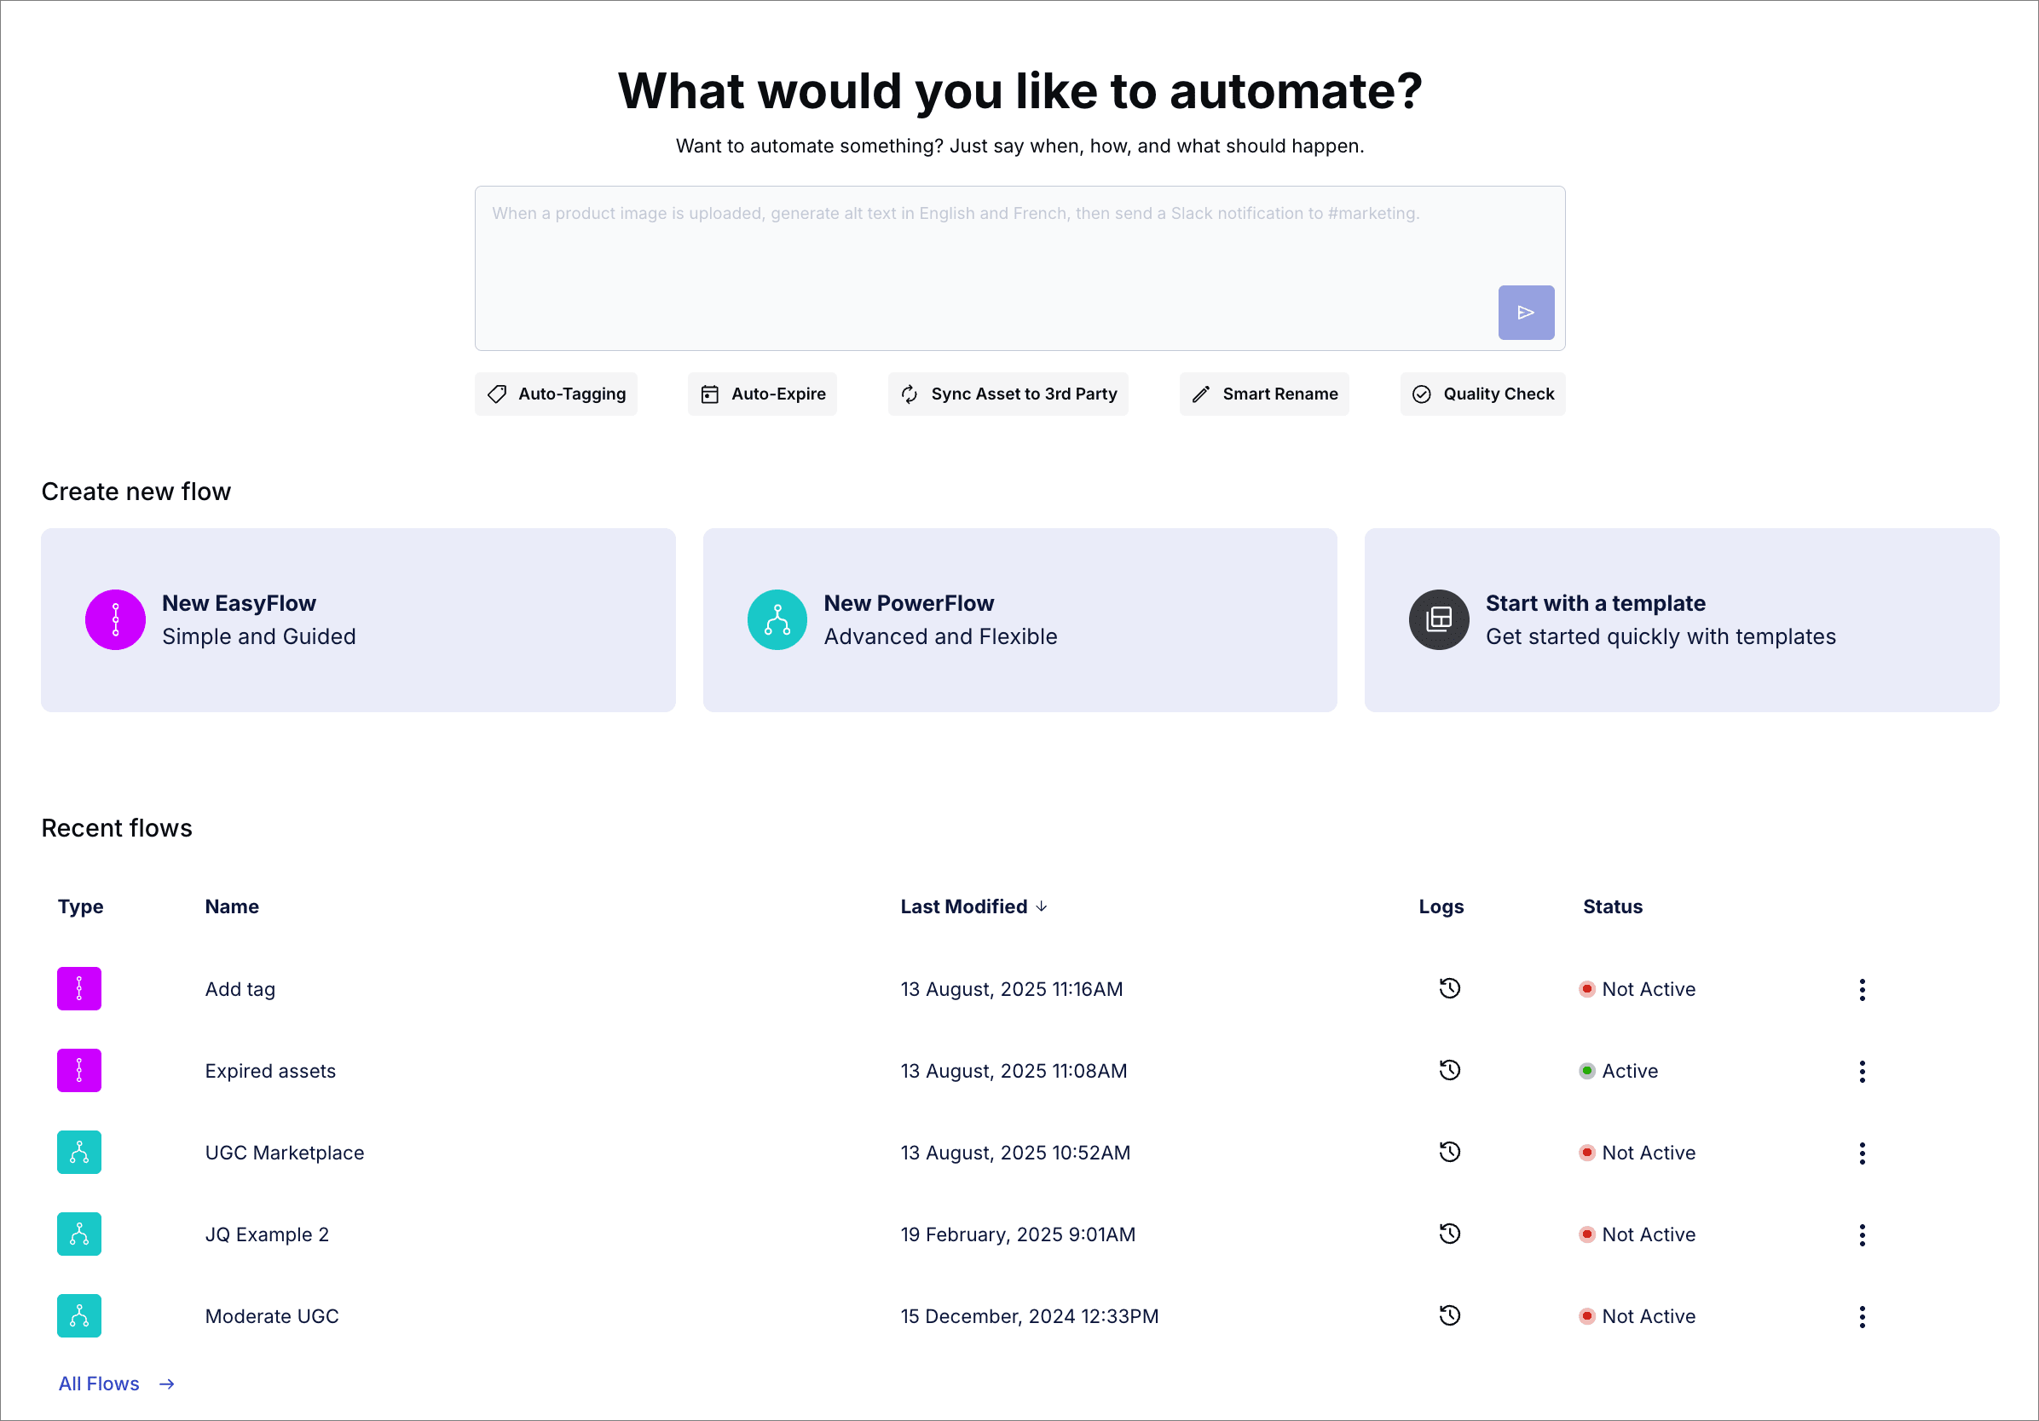
Task: Open three-dot menu for Add tag
Action: coord(1863,990)
